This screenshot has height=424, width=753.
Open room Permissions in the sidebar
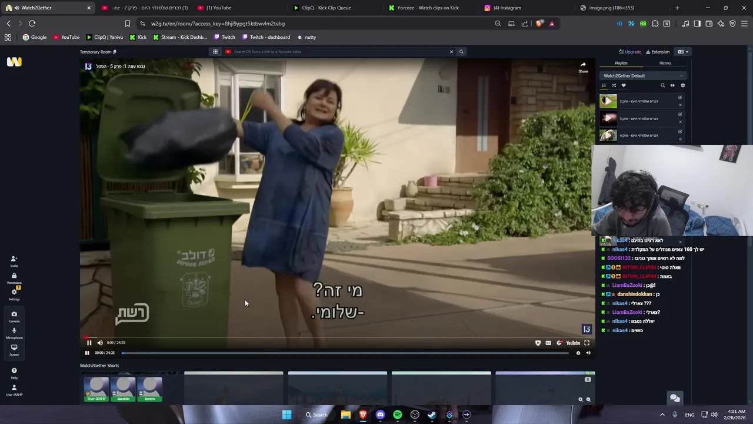point(14,277)
